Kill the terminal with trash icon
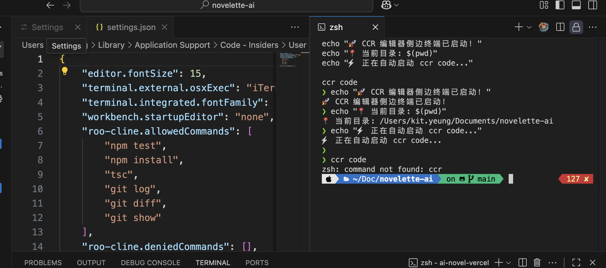The width and height of the screenshot is (606, 268). tap(537, 263)
